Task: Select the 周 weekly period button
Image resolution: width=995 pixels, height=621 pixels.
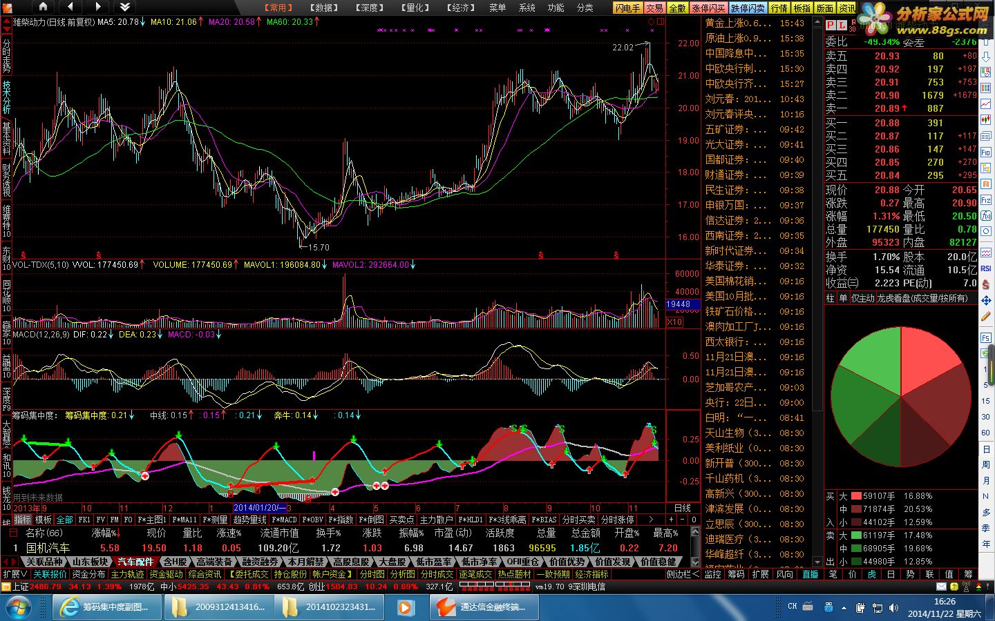Action: tap(986, 464)
